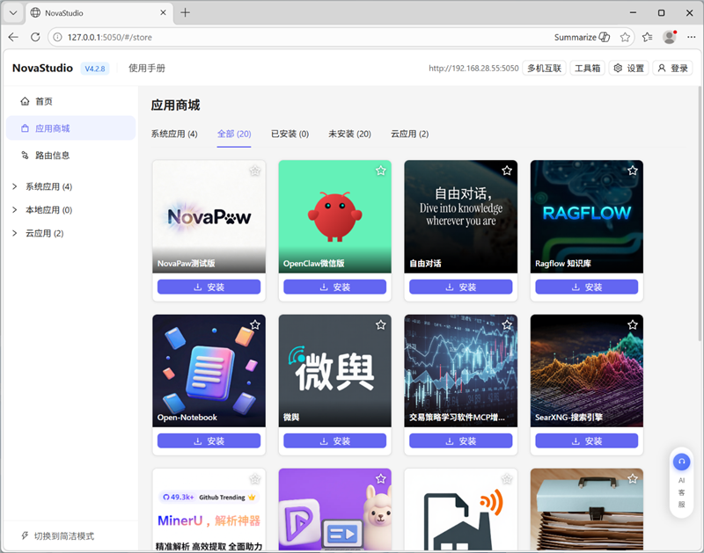Click Summarize in address bar
The image size is (704, 553).
(x=582, y=37)
